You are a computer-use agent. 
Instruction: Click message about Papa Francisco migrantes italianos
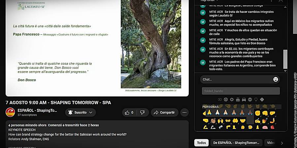tap(243, 65)
